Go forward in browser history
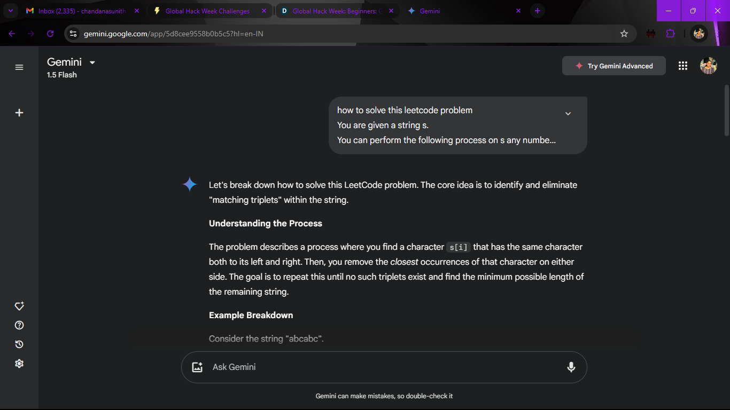Viewport: 730px width, 410px height. [31, 34]
